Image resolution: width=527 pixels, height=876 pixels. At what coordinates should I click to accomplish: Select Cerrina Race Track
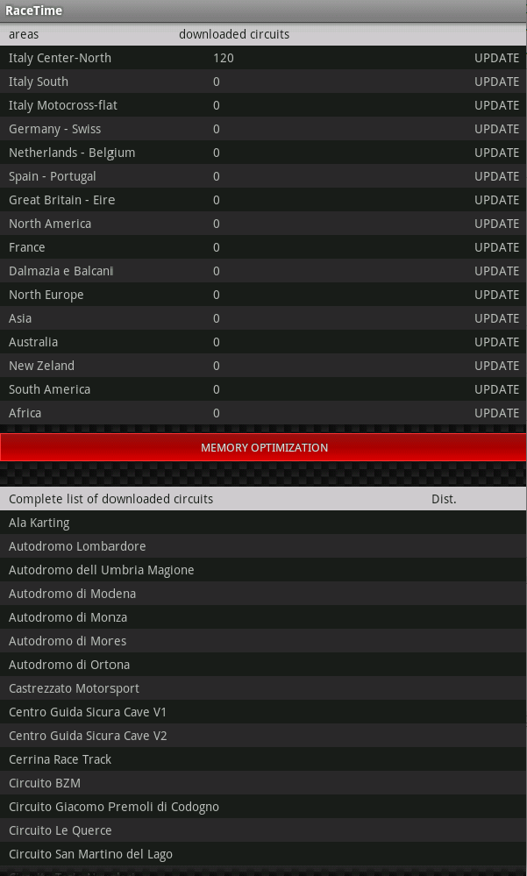click(x=263, y=759)
